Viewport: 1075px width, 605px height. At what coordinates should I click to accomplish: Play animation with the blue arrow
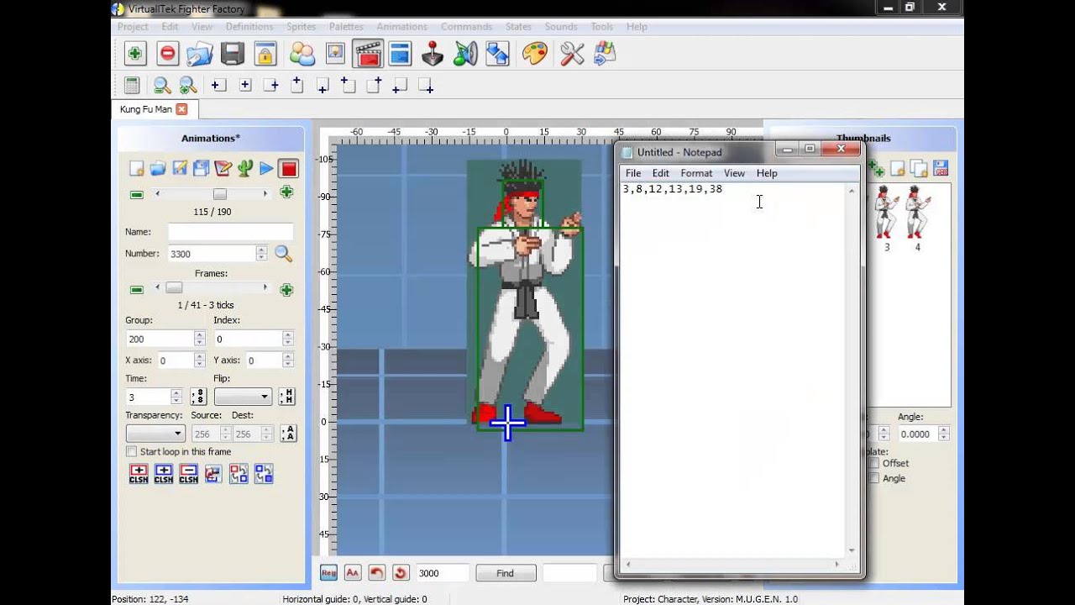[266, 169]
